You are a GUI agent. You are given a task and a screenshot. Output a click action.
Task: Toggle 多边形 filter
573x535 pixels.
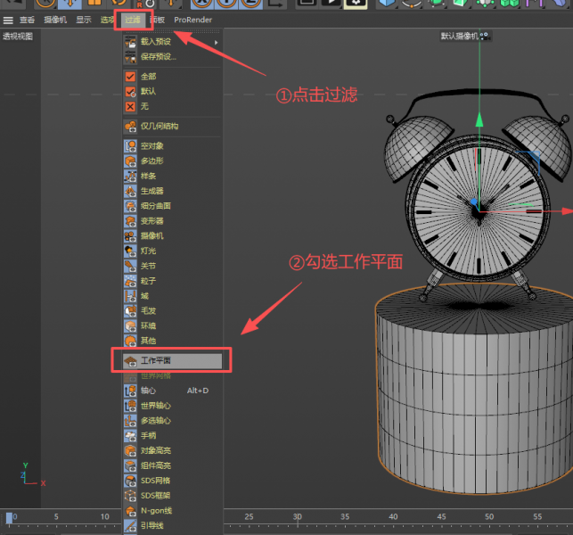[172, 160]
